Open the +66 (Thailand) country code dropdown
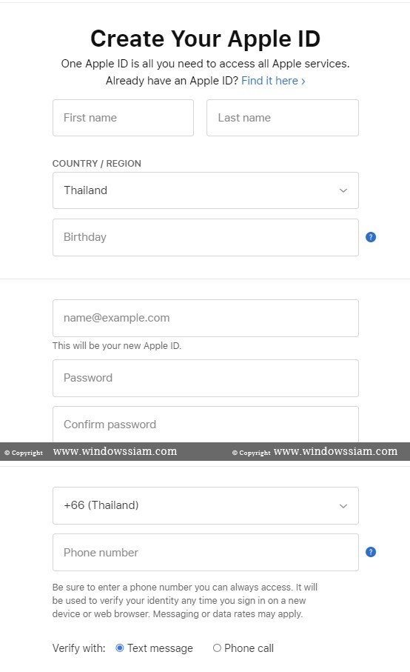 tap(206, 506)
